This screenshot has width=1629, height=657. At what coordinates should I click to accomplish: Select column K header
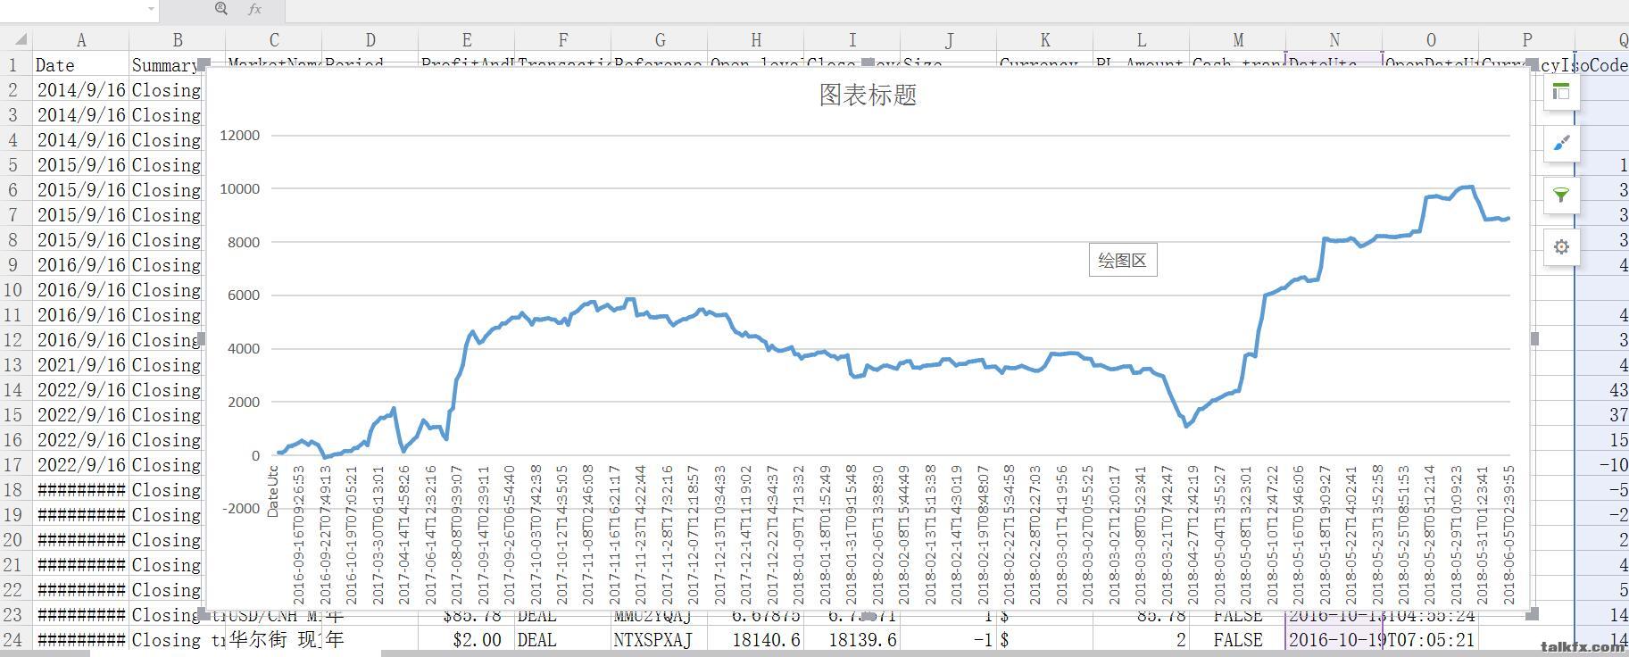click(1044, 39)
